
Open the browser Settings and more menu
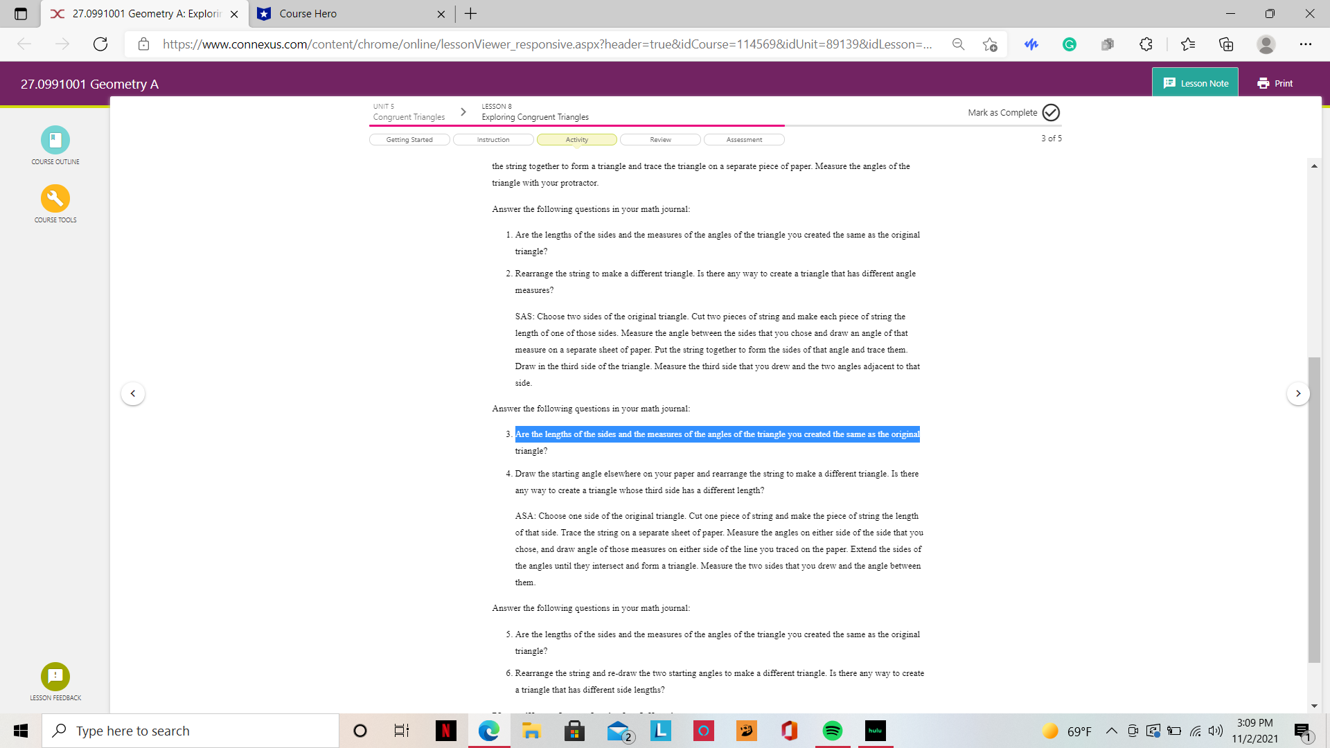point(1305,44)
